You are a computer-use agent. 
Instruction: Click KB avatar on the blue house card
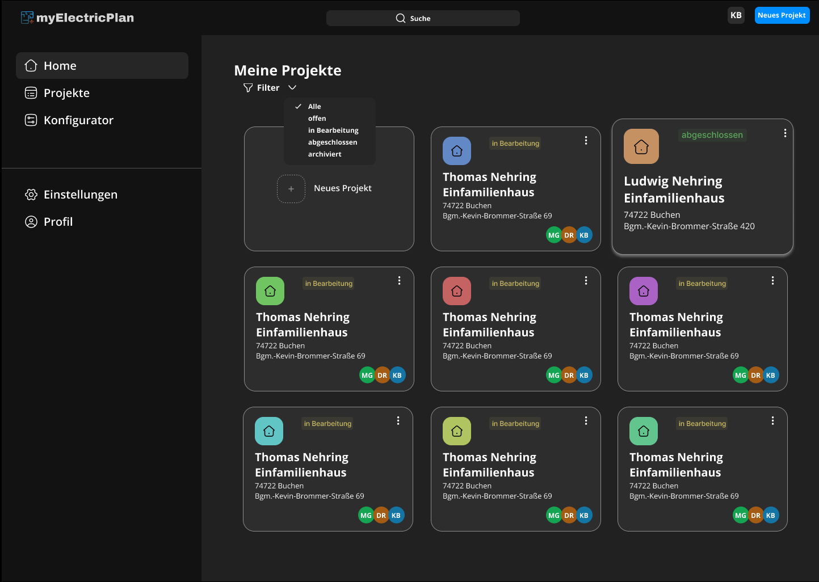coord(584,235)
